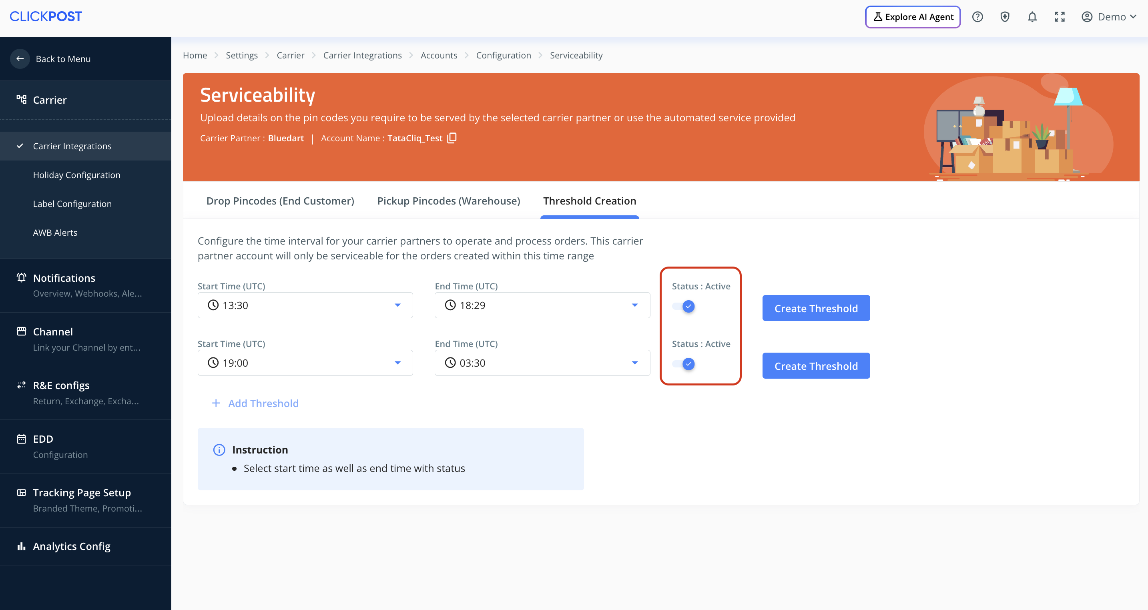Toggle fullscreen mode icon
The width and height of the screenshot is (1148, 610).
pos(1059,17)
